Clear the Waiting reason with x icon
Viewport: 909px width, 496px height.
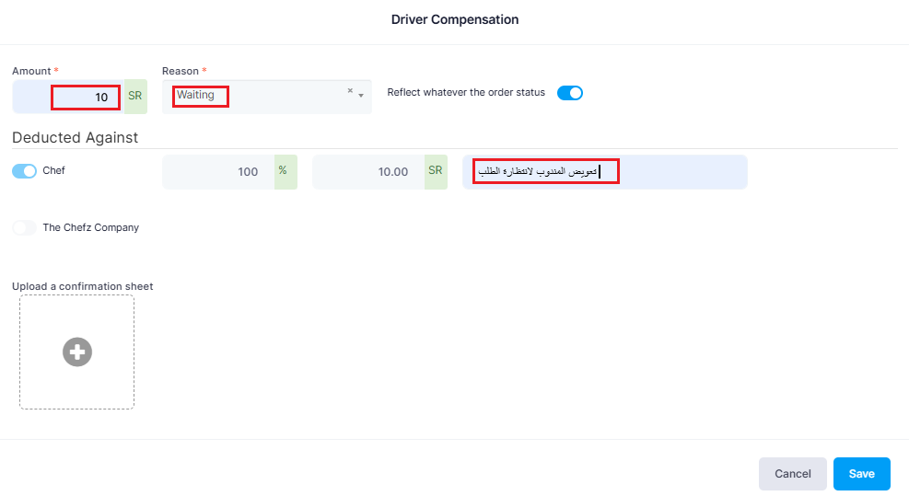(350, 90)
